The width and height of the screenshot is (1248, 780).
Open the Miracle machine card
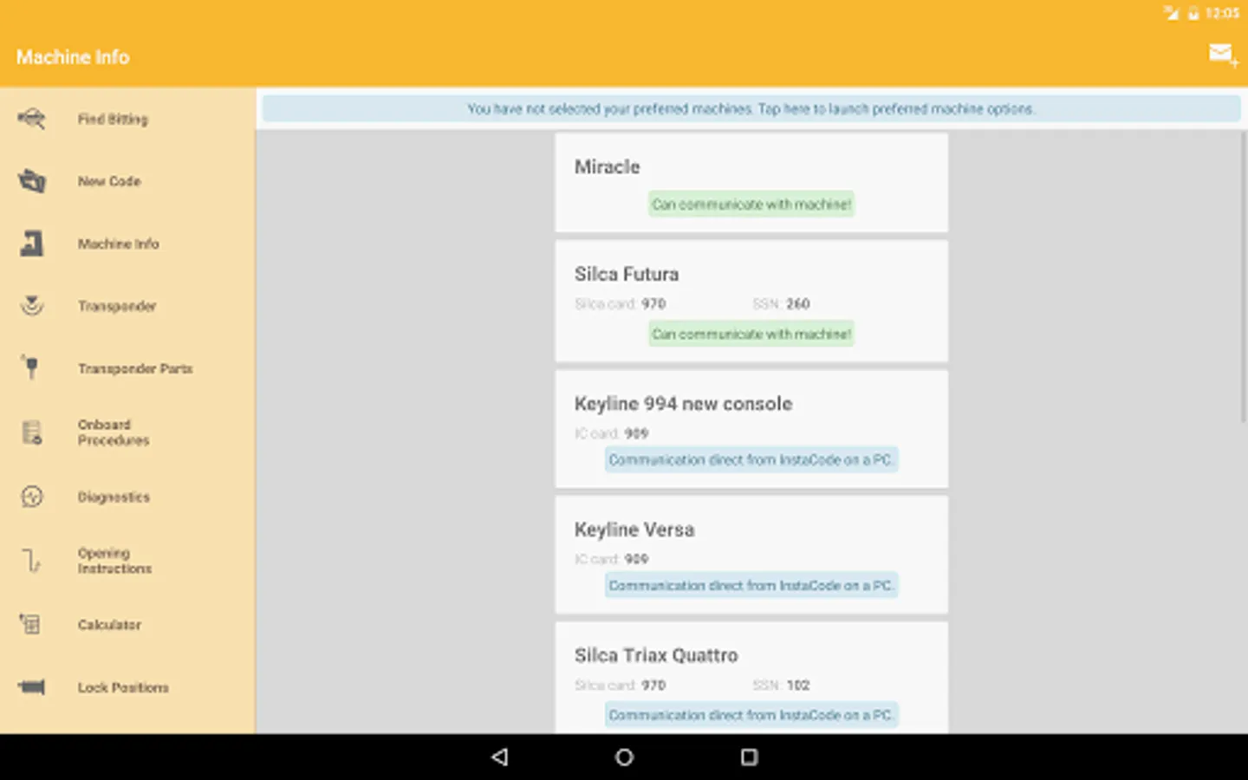pyautogui.click(x=751, y=182)
